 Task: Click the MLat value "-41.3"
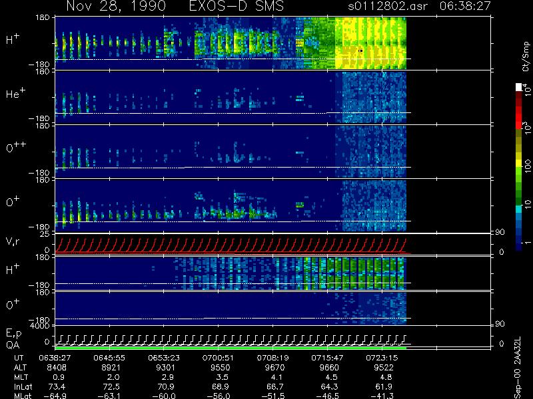[382, 396]
